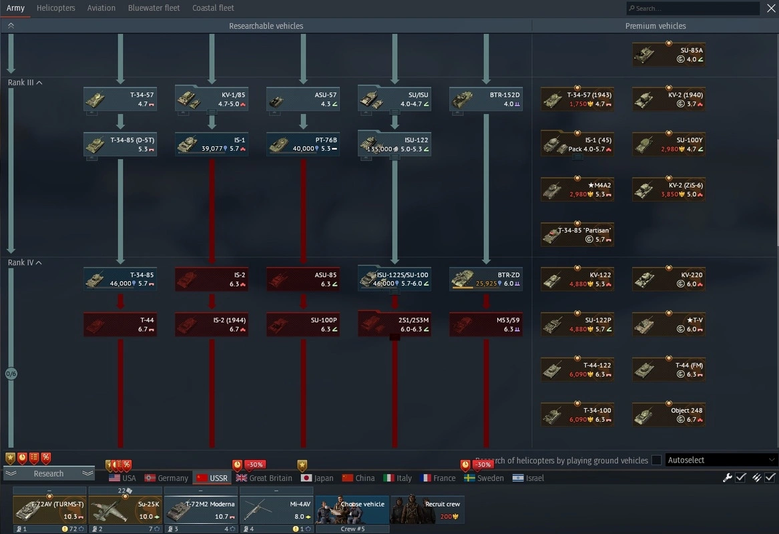Click the Recruit crew button
Screen dimensions: 779x534
tap(427, 509)
